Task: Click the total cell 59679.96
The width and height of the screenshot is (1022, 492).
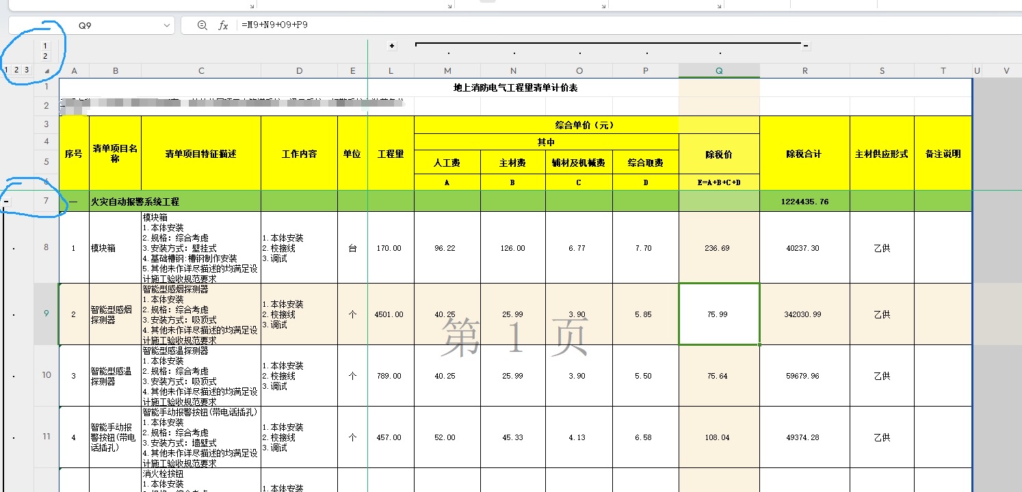Action: [805, 375]
